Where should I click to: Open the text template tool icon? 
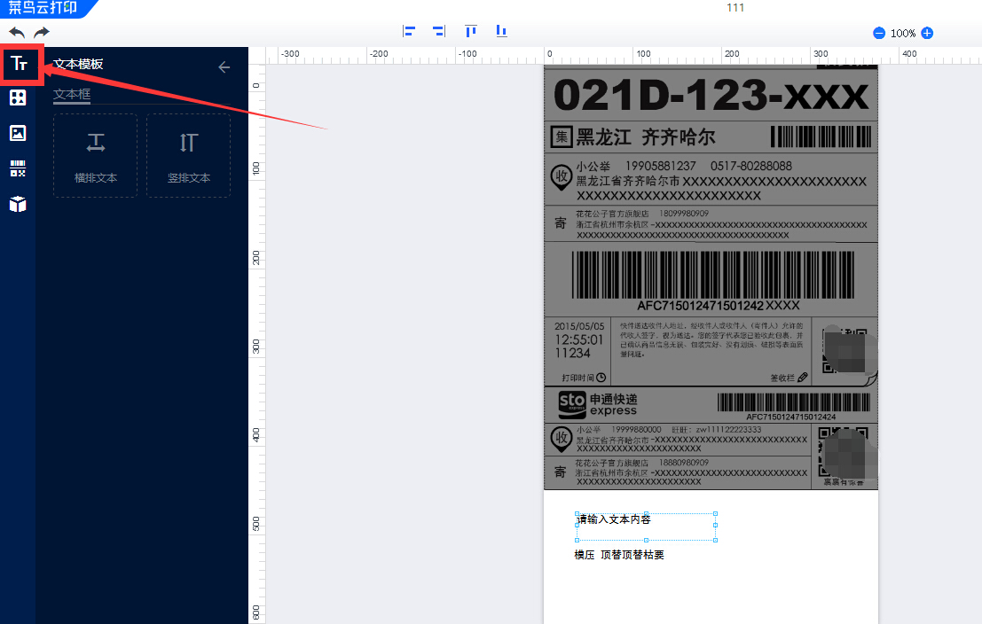click(19, 63)
